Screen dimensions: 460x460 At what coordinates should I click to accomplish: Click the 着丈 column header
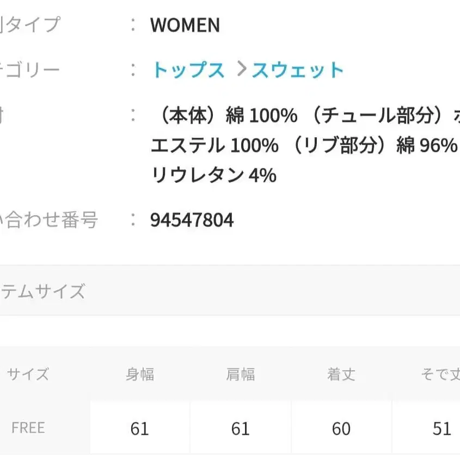tap(341, 375)
